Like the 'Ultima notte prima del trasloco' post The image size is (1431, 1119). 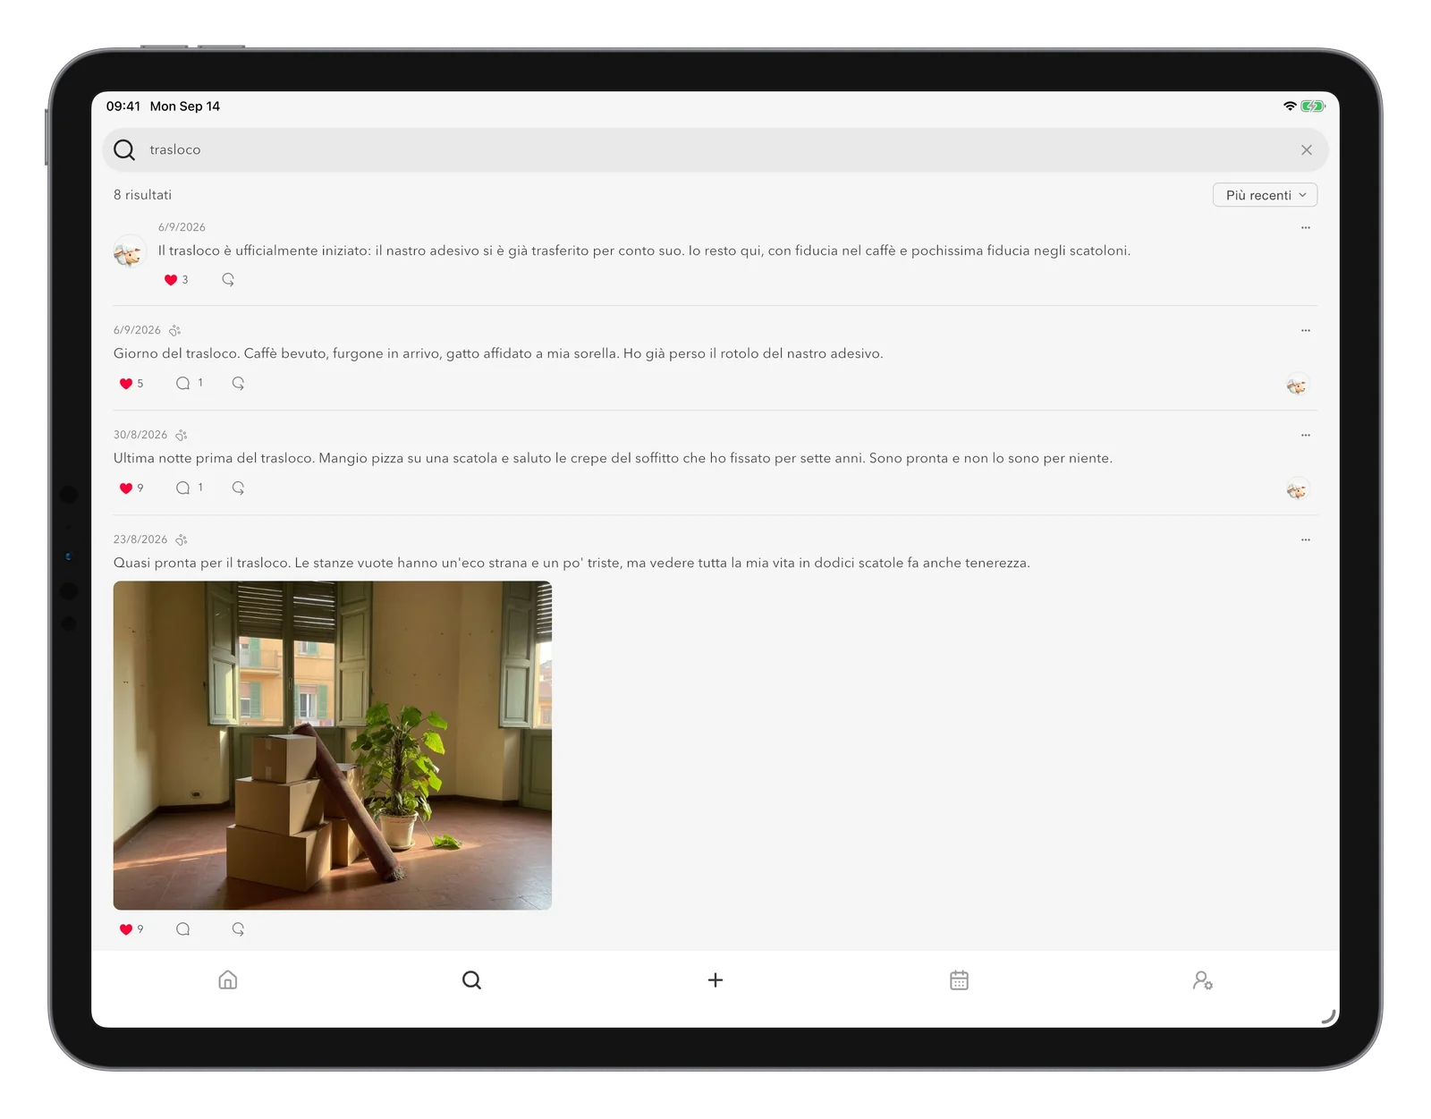(126, 488)
